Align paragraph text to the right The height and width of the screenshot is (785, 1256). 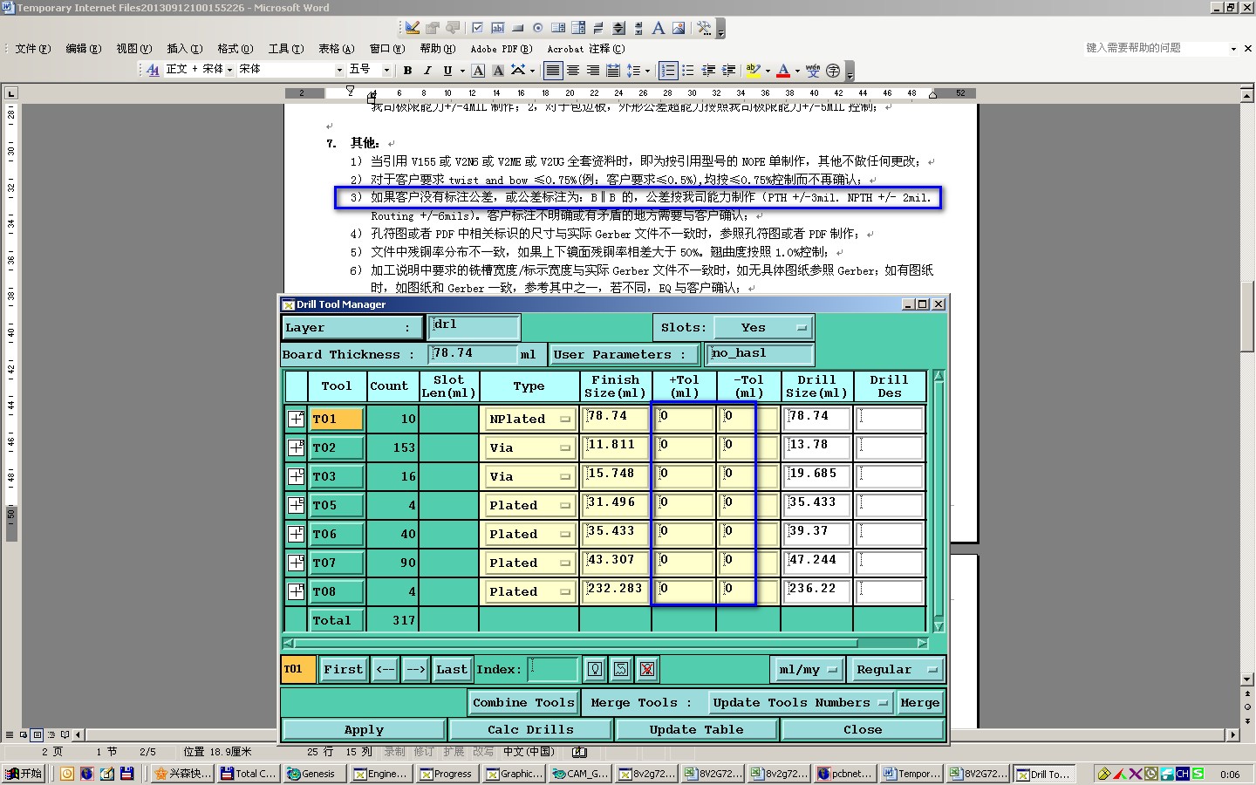click(593, 70)
